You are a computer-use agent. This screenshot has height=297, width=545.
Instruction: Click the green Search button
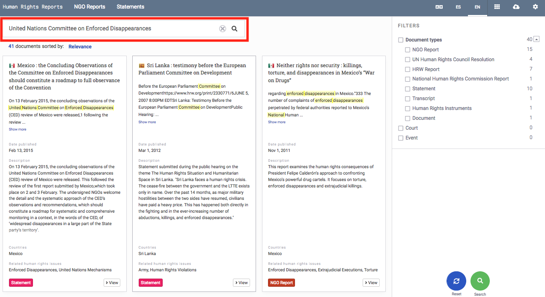pyautogui.click(x=480, y=281)
